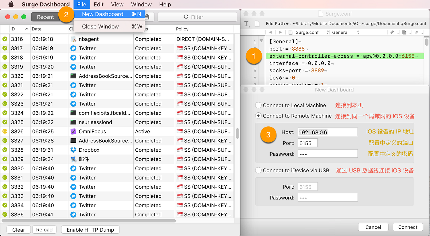Open the # dropdown in editor bar
The image size is (430, 236).
coord(419,32)
